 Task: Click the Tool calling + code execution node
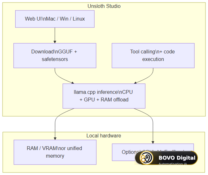tap(153, 56)
